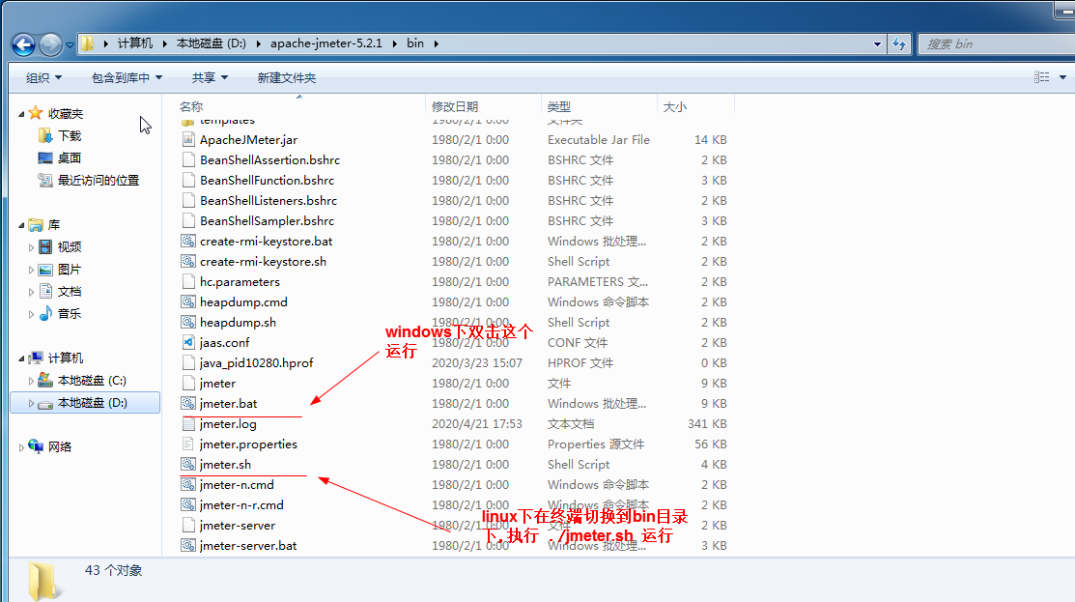This screenshot has width=1075, height=602.
Task: Collapse the 收藏夹 favorites section
Action: pos(22,114)
